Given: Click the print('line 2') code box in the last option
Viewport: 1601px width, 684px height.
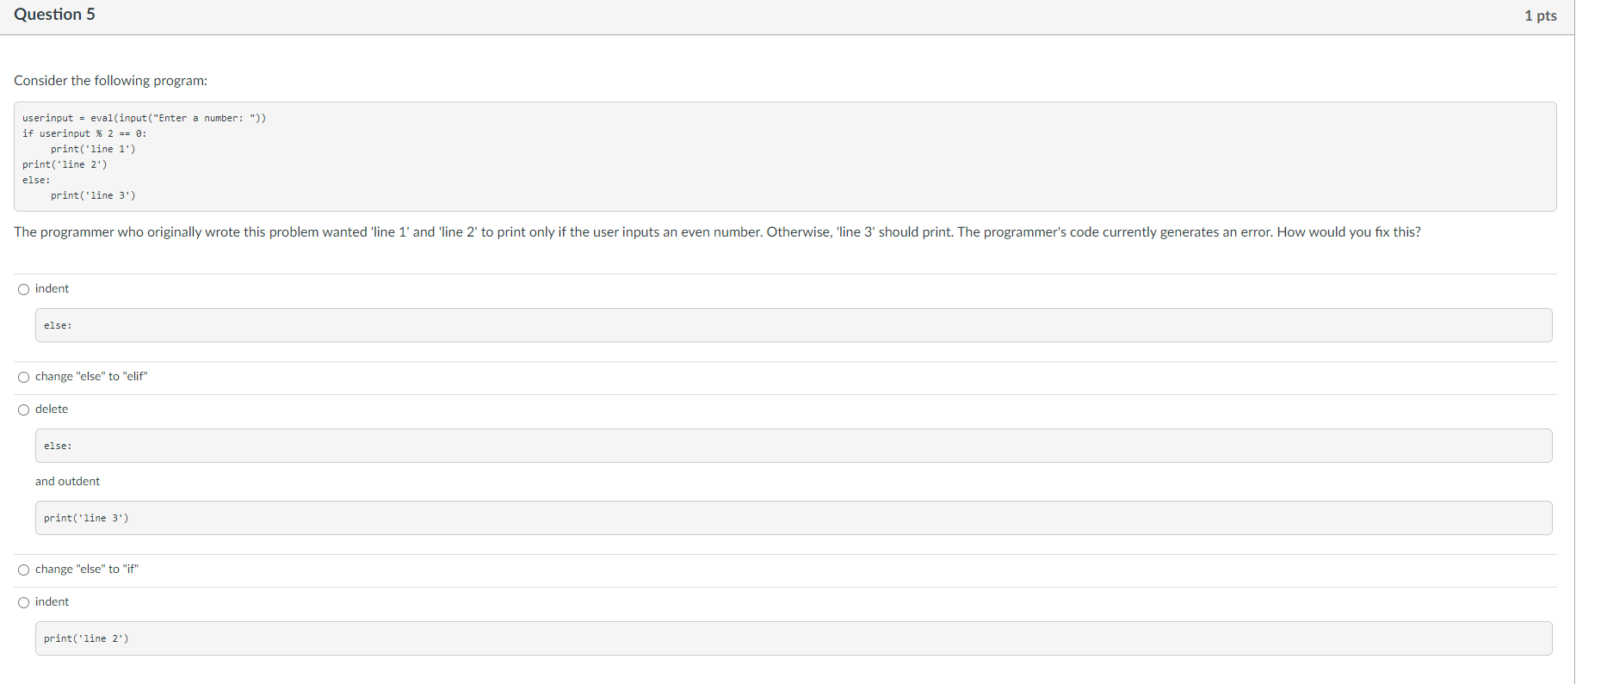Looking at the screenshot, I should click(x=794, y=638).
